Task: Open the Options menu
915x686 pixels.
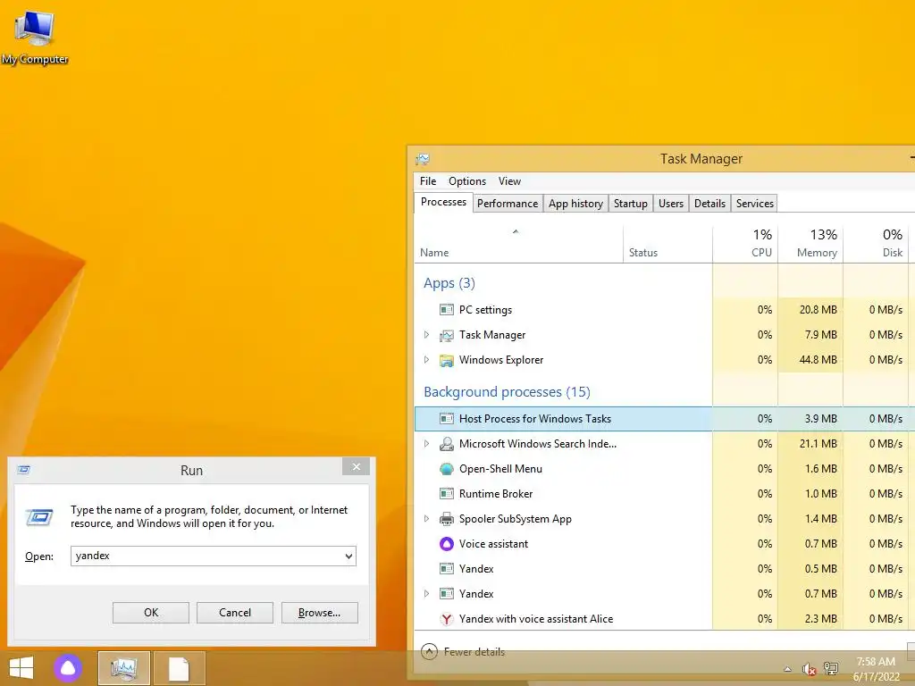Action: pyautogui.click(x=467, y=181)
